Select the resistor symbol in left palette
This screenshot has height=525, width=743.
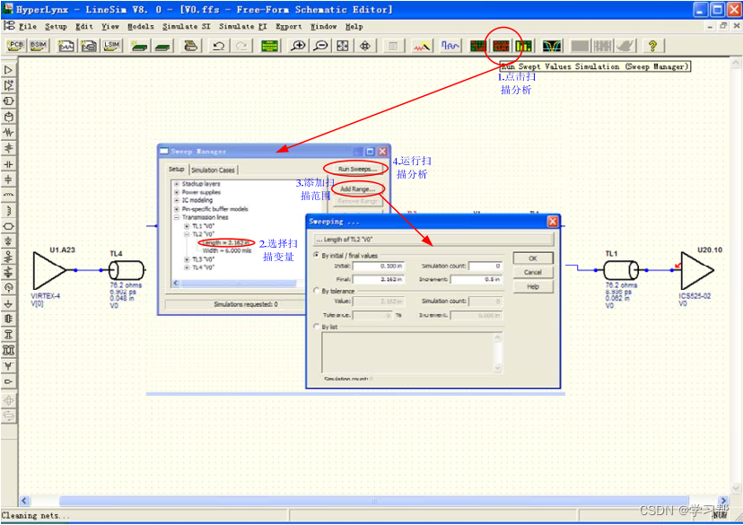point(9,132)
